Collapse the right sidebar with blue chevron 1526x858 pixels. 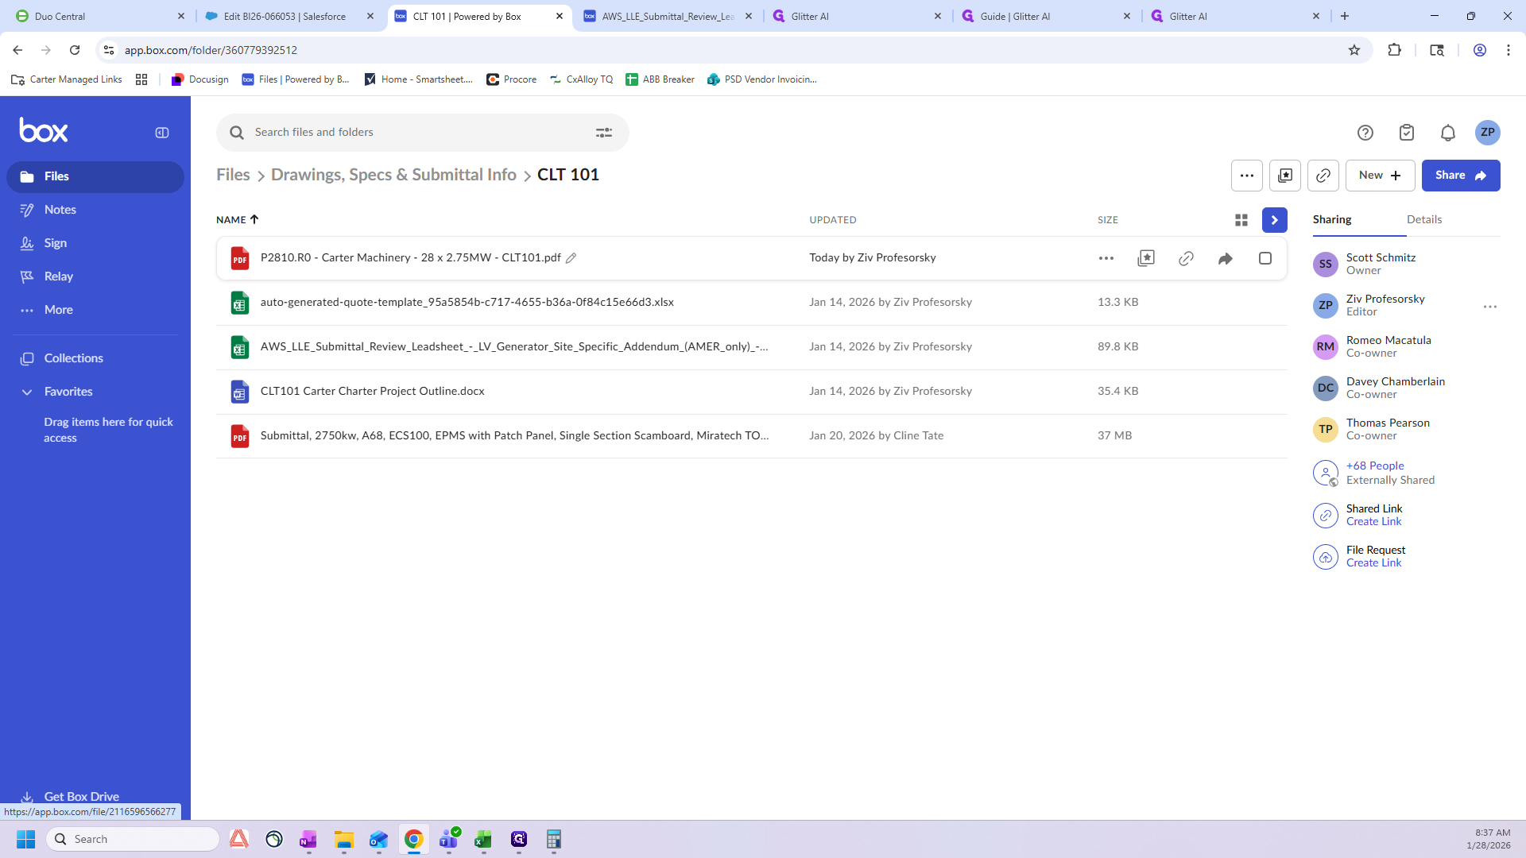pos(1275,220)
